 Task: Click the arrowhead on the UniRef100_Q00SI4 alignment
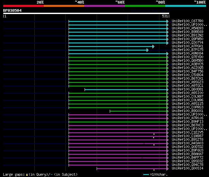(168, 169)
